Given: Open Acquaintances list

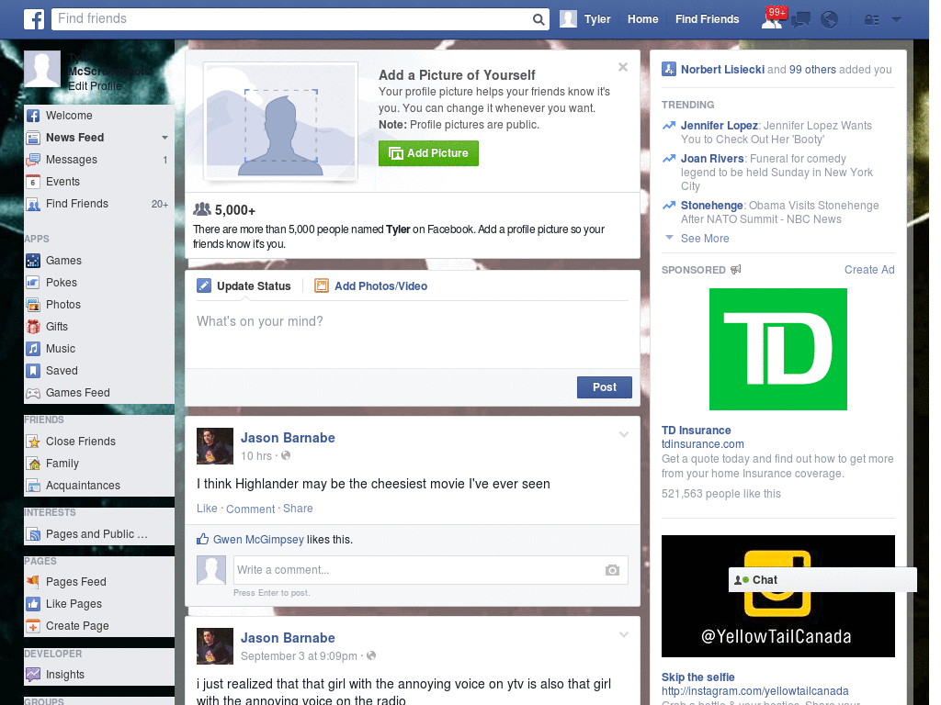Looking at the screenshot, I should coord(99,486).
